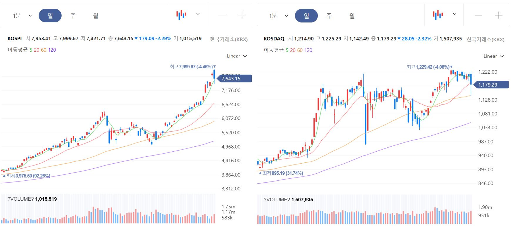The height and width of the screenshot is (226, 511).
Task: Switch KOSPI chart to 주 (weekly) tab
Action: click(x=73, y=16)
